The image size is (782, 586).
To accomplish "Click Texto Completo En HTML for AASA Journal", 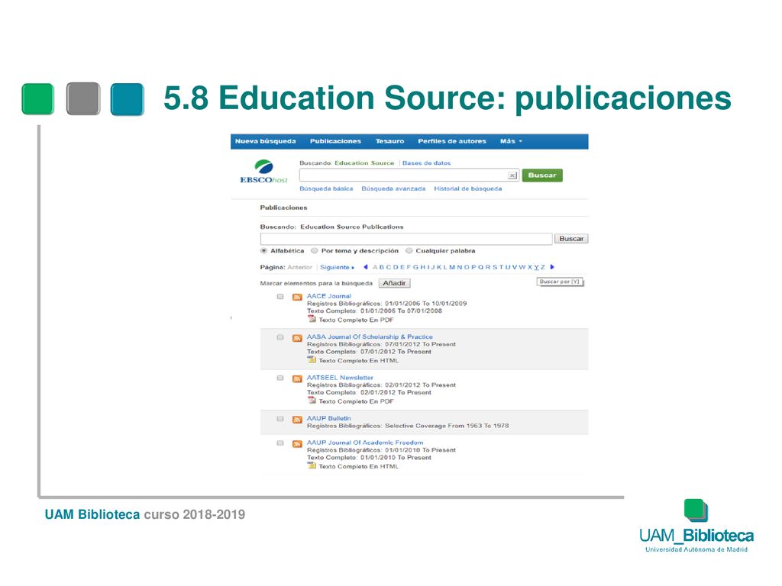I will [x=359, y=361].
